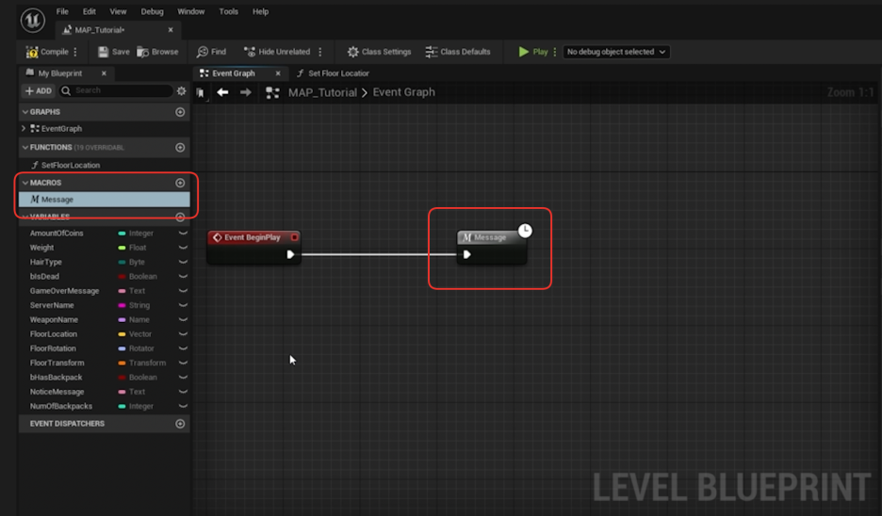Add new macro with plus icon
This screenshot has width=882, height=516.
(x=180, y=183)
